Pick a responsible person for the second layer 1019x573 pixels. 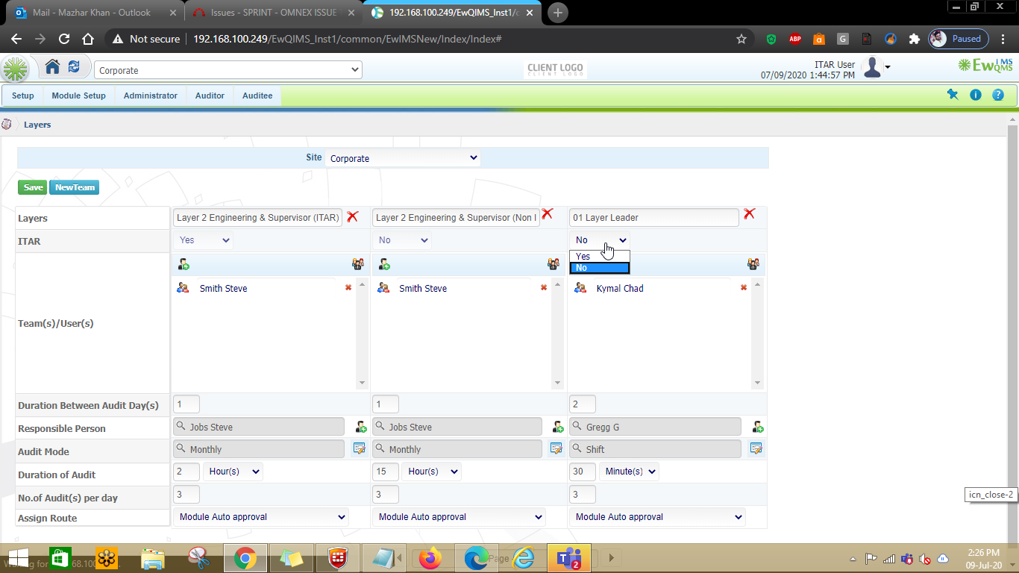(558, 427)
